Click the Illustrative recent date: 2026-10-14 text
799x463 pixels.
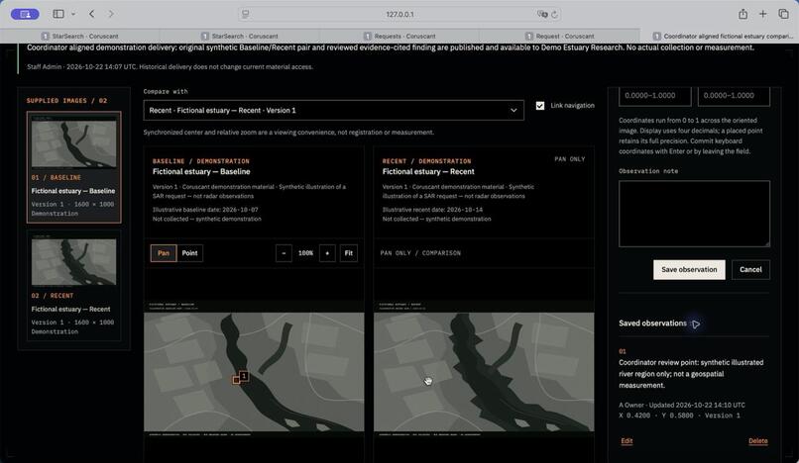point(432,210)
